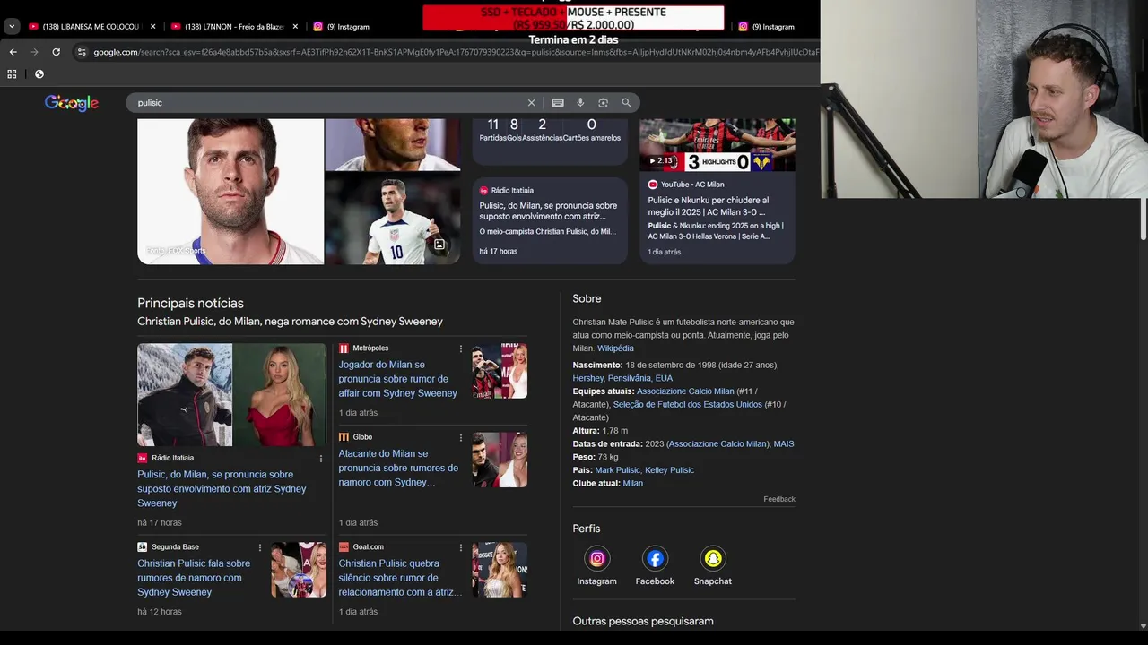Open Rádio Itatiaia headline Pulisic, do Milan, se pronuncia
The height and width of the screenshot is (645, 1148).
(222, 488)
